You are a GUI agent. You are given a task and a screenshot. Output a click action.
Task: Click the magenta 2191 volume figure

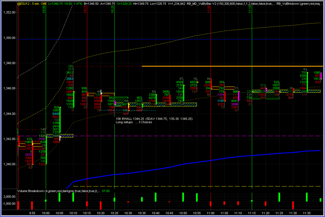point(42,139)
